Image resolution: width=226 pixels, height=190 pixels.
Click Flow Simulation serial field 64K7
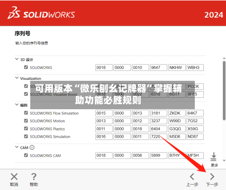click(x=195, y=113)
